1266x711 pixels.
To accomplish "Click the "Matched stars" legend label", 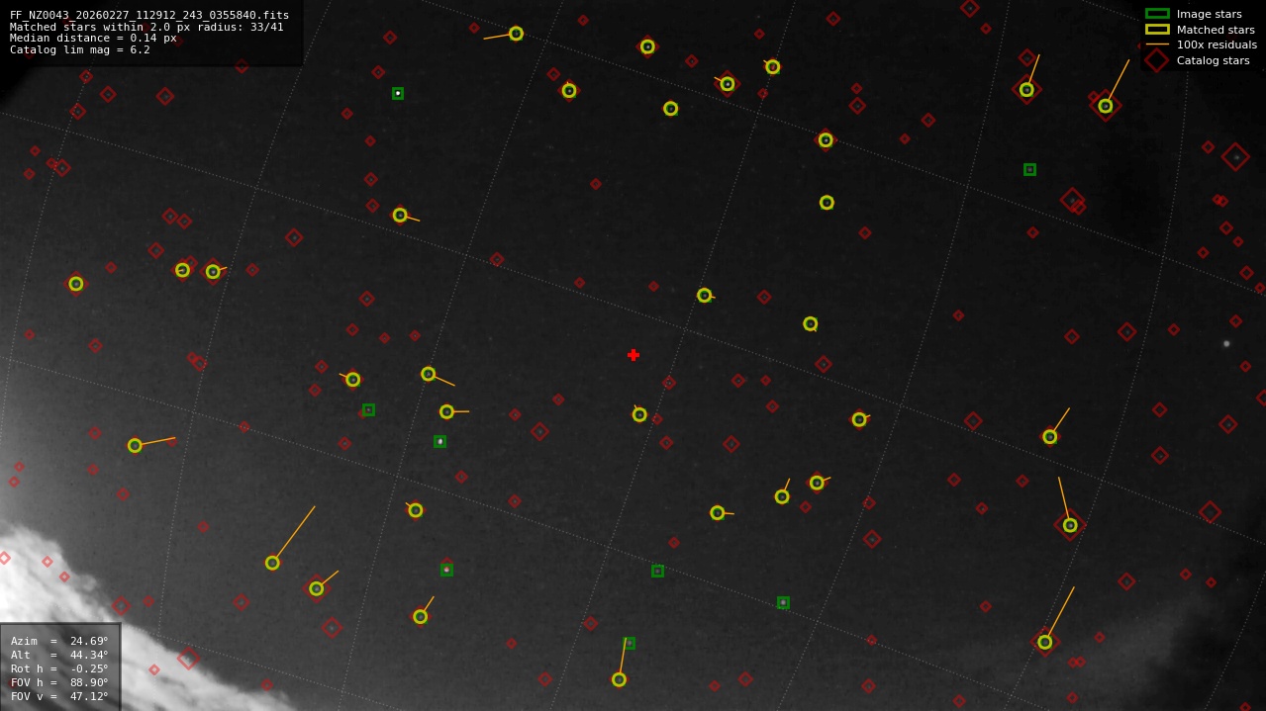I will [x=1216, y=30].
